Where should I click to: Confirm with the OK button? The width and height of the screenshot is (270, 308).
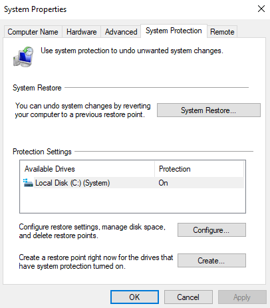point(134,297)
